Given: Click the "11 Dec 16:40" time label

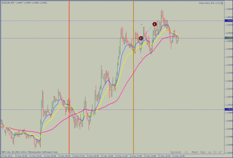Looking at the screenshot, I should point(178,156).
